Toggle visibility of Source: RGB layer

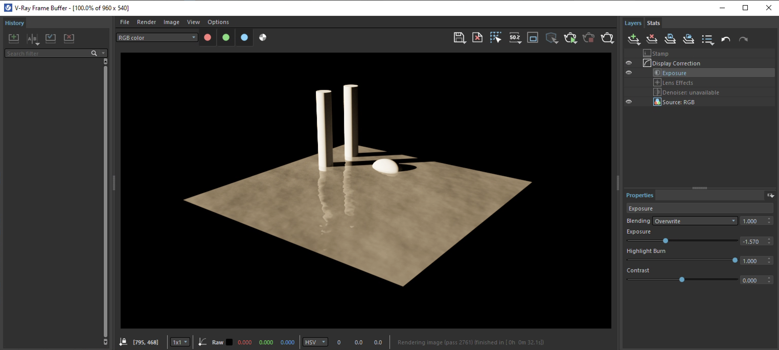point(629,102)
